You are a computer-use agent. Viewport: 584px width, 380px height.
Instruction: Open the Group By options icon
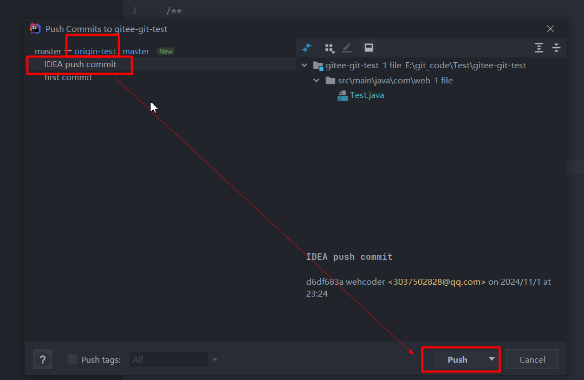[329, 48]
